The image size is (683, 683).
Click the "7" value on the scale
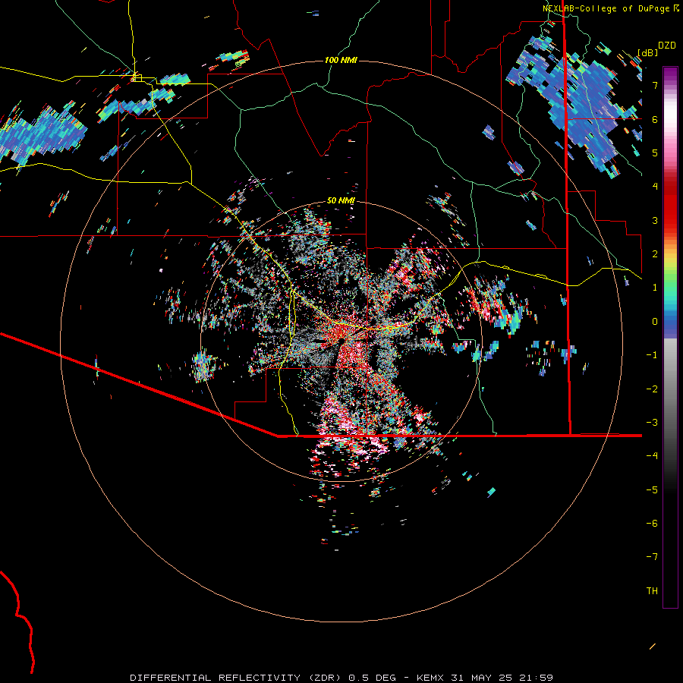655,85
